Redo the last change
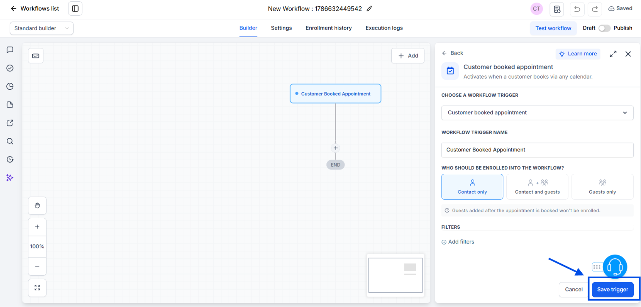 [594, 9]
